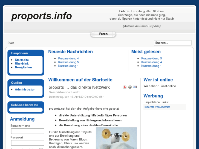This screenshot has width=199, height=149.
Task: Click the email article icon
Action: tap(135, 87)
